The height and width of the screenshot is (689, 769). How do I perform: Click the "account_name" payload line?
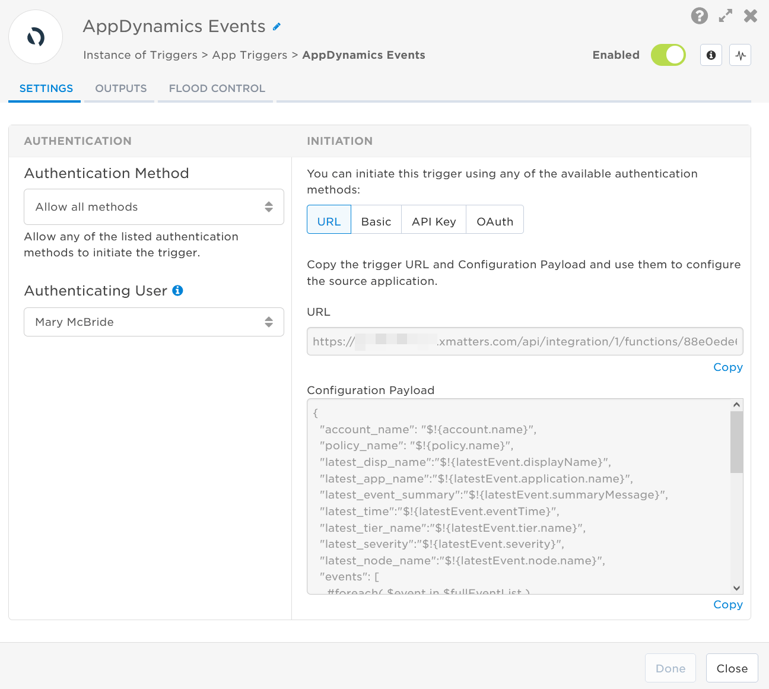click(x=428, y=430)
